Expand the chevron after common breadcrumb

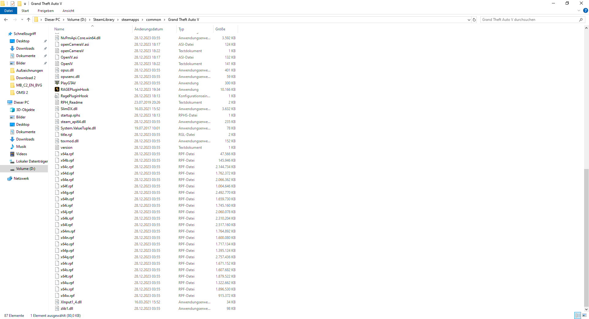[164, 20]
